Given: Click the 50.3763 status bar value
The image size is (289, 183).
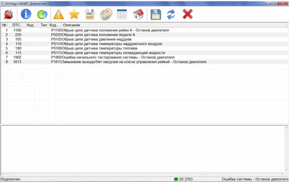Looking at the screenshot, I should click(x=186, y=179).
